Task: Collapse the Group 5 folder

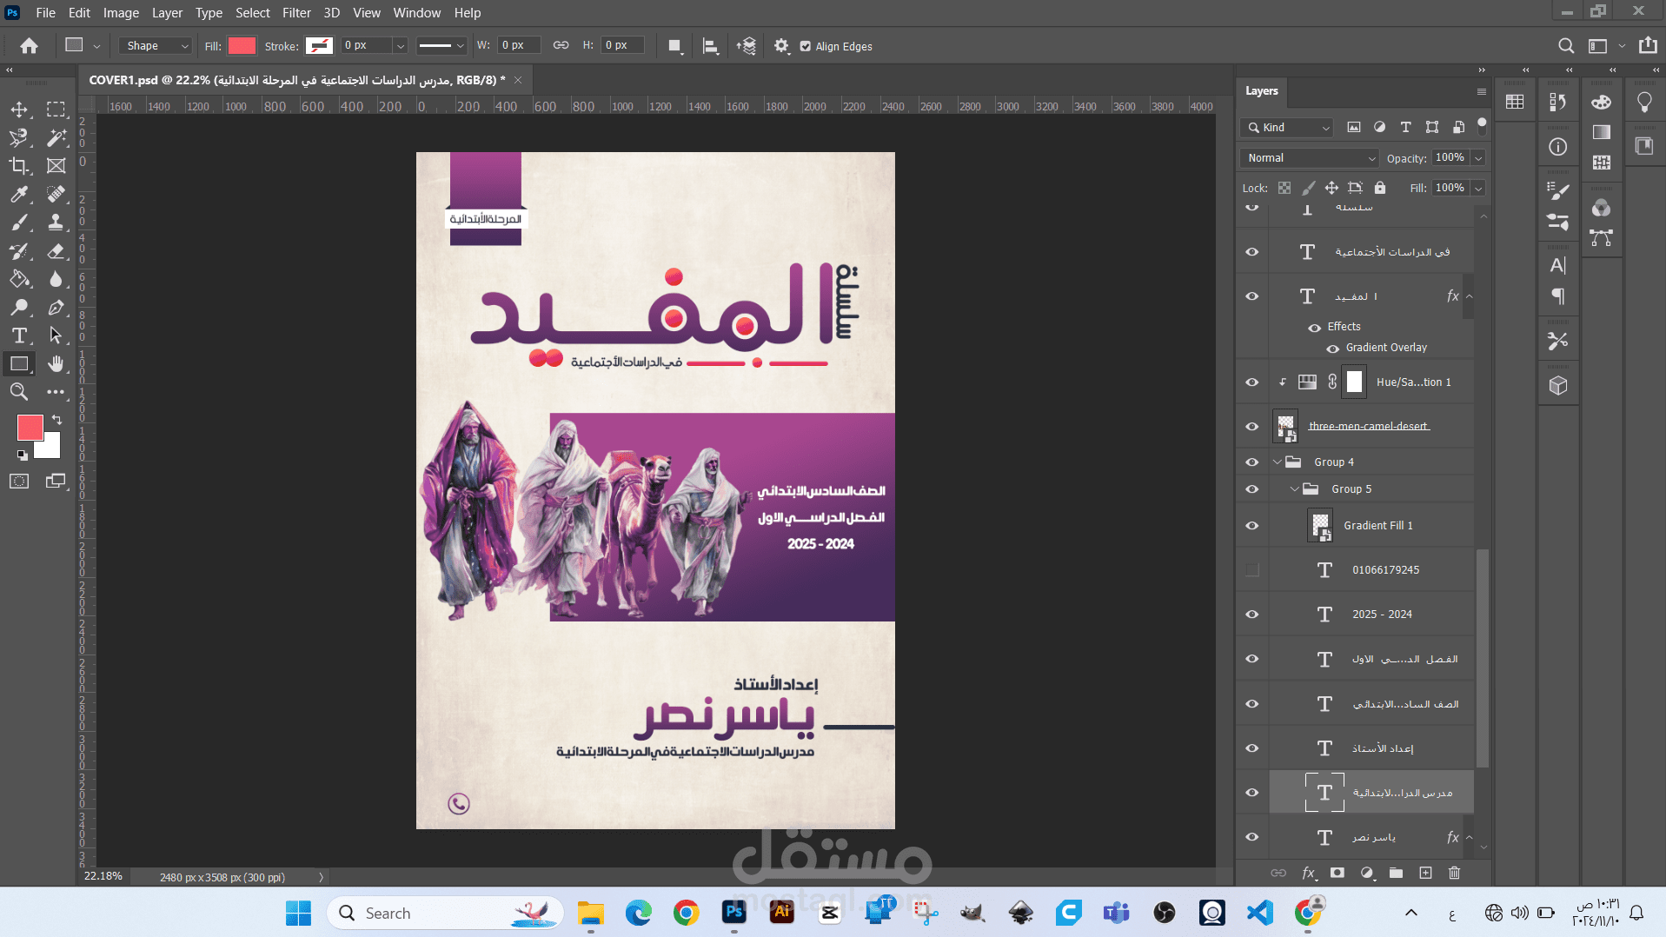Action: (x=1295, y=489)
